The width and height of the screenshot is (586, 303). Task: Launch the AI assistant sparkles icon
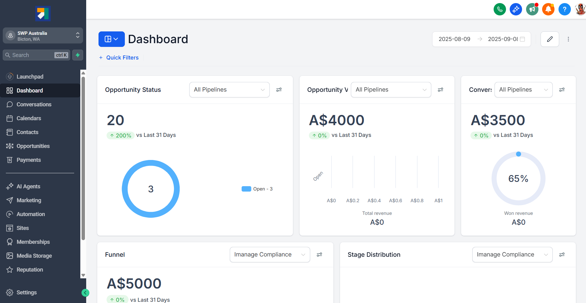pos(516,9)
